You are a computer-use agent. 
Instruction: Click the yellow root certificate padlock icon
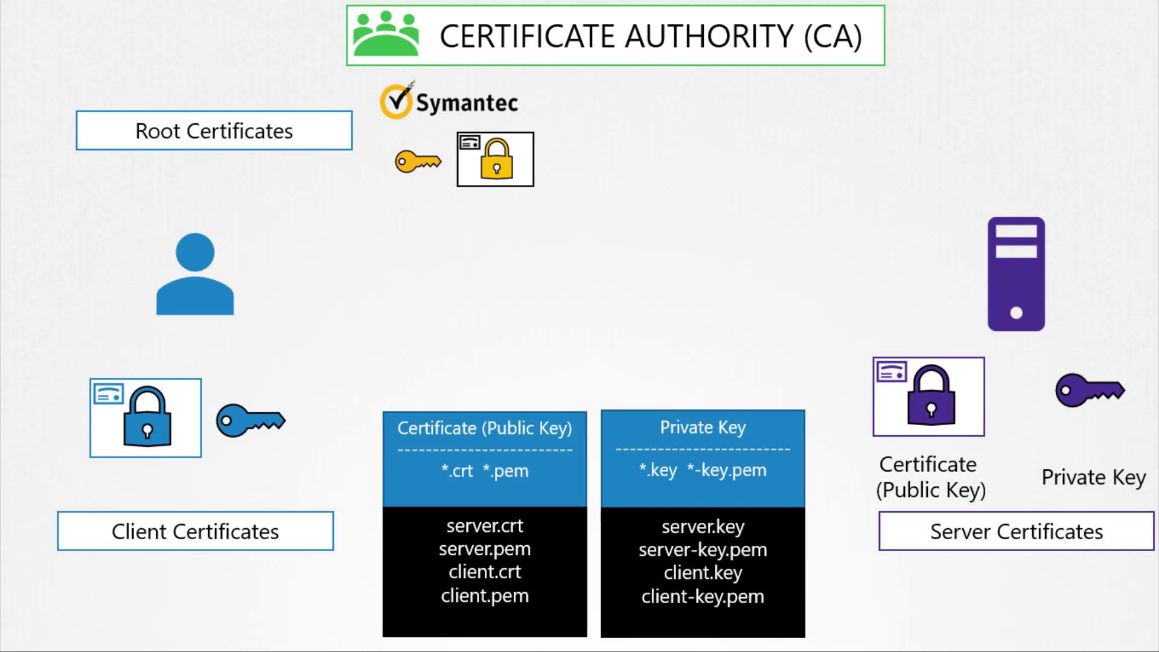pos(496,159)
